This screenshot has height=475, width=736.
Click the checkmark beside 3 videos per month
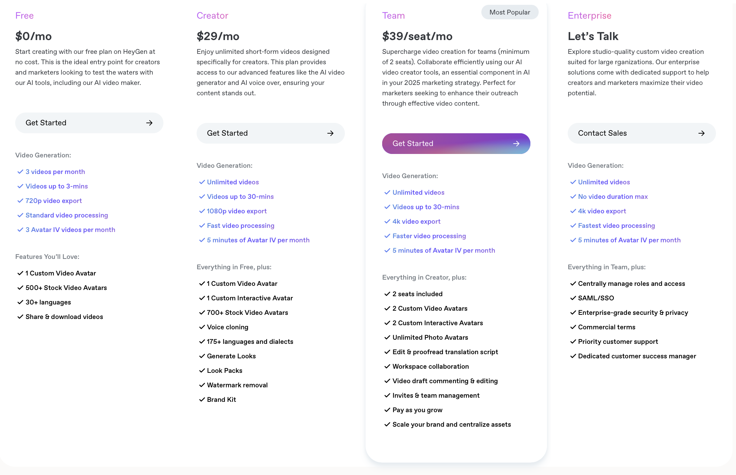pyautogui.click(x=20, y=172)
